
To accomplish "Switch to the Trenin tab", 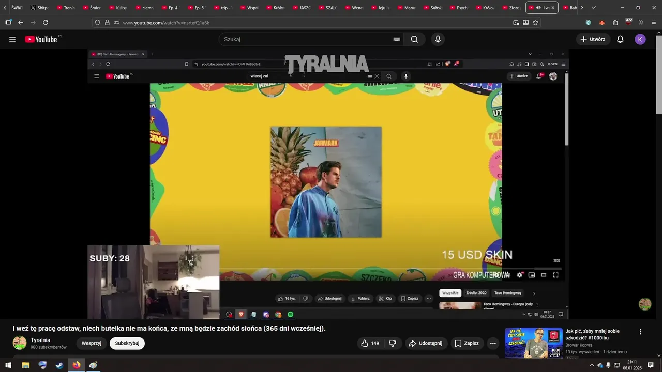I will 66,8.
